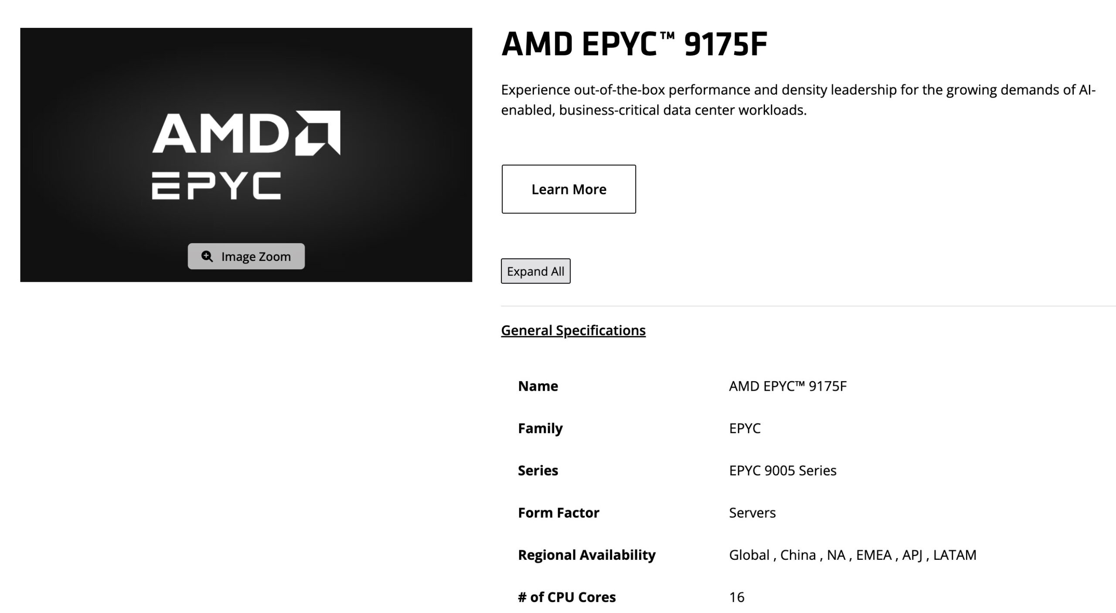Select the Family specification label

tap(540, 428)
